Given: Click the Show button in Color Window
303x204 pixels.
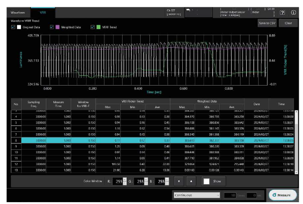Looking at the screenshot, I should [x=214, y=181].
